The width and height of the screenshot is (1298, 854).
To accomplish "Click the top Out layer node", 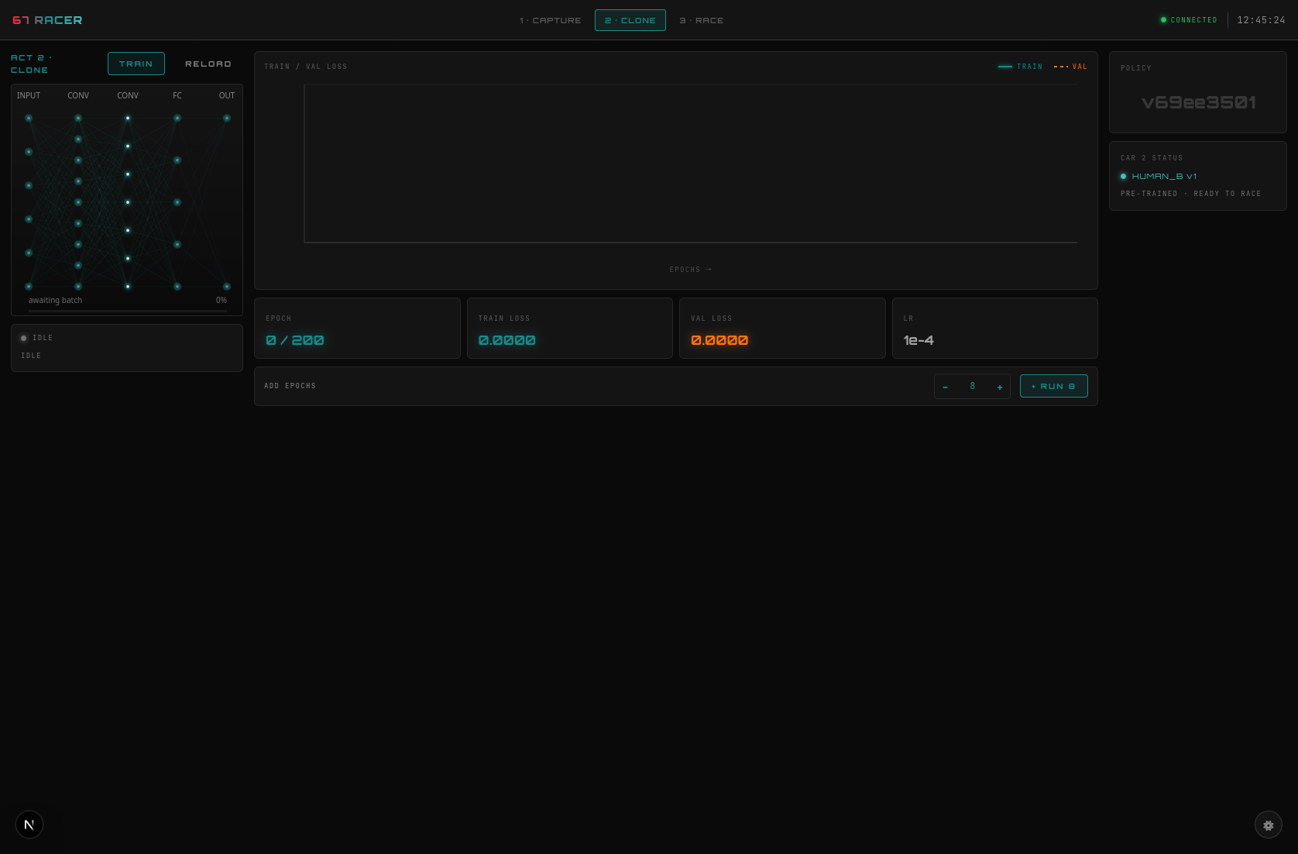I will click(x=227, y=119).
